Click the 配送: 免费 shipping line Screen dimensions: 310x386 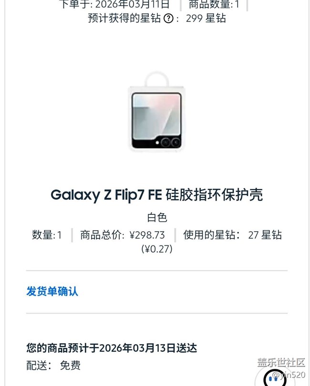click(x=53, y=366)
